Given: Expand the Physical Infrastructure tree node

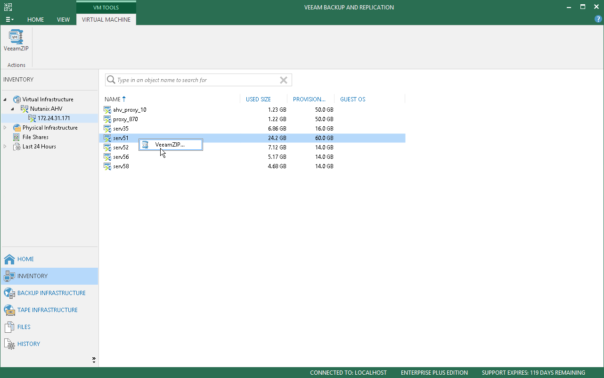Looking at the screenshot, I should coord(6,128).
